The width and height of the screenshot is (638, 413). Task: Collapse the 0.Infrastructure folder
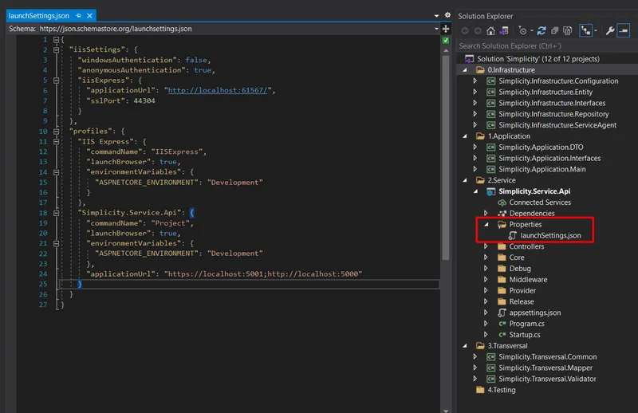(x=465, y=70)
